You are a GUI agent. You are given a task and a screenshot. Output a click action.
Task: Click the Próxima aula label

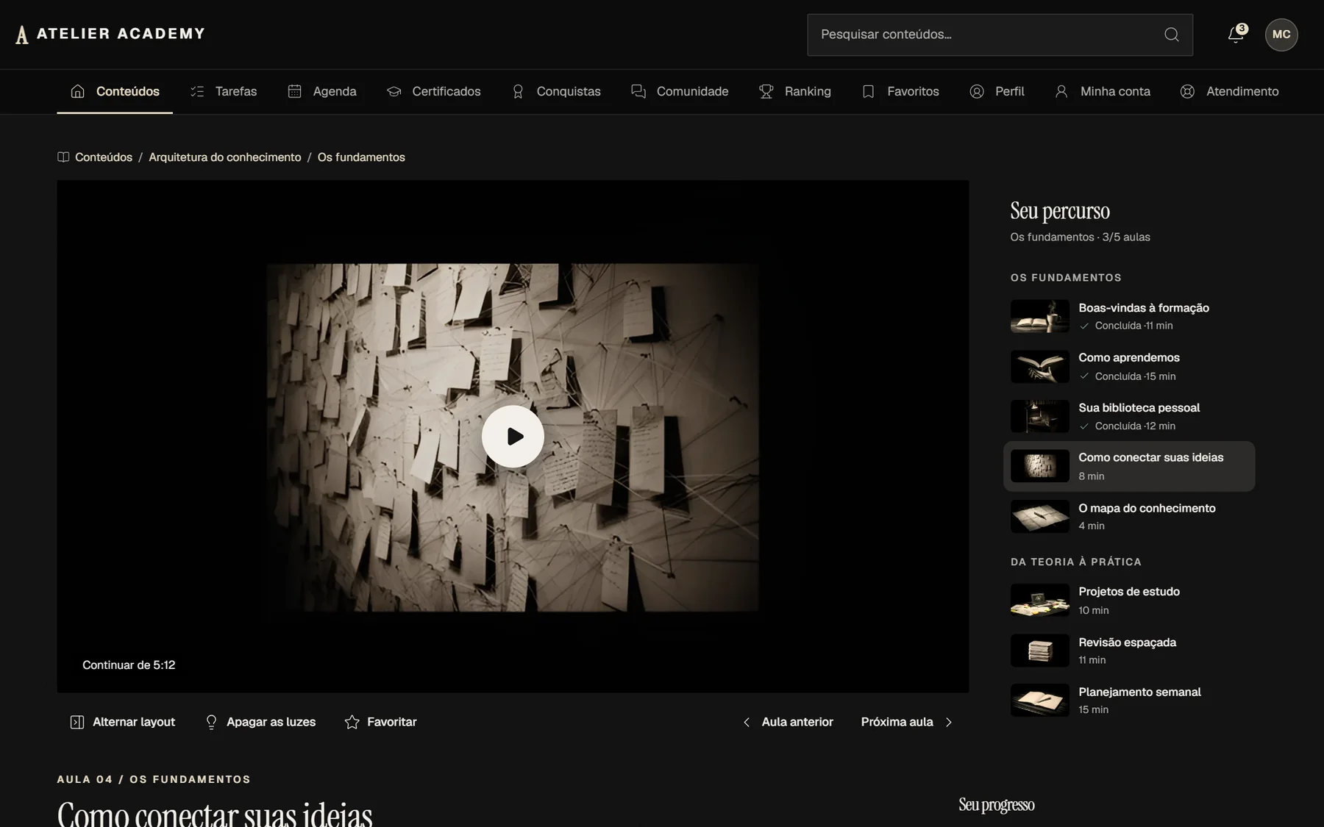coord(897,722)
